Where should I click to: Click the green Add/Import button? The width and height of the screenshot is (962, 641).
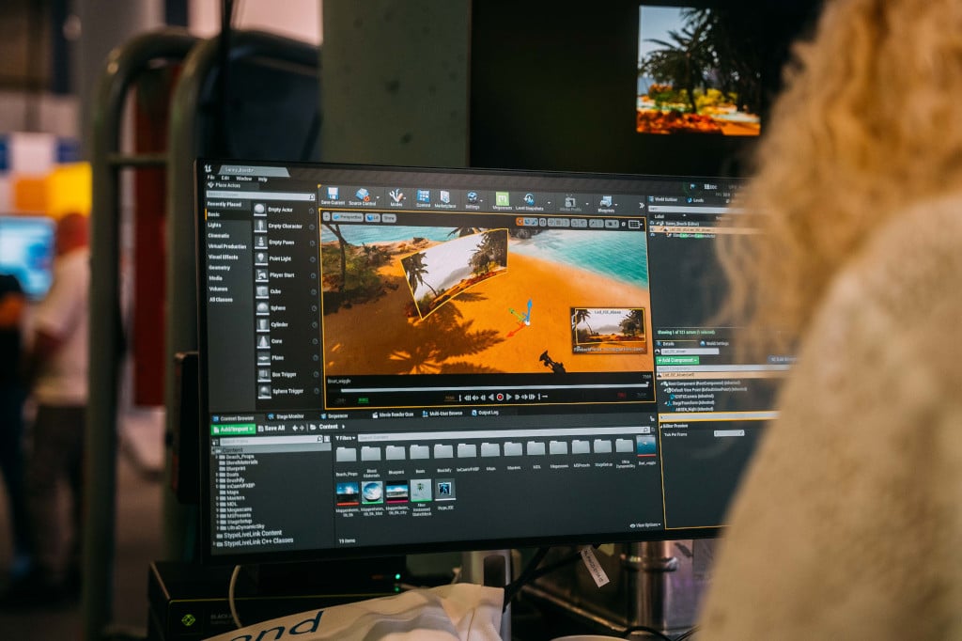(x=233, y=429)
